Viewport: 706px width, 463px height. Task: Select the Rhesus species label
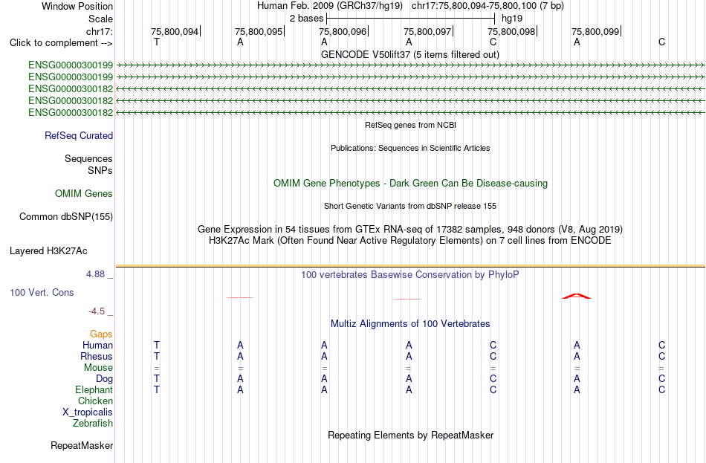click(x=97, y=356)
